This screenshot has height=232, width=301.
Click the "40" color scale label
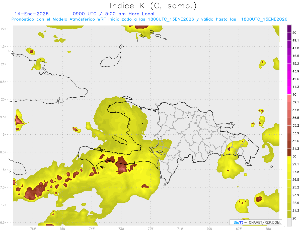(x=294, y=95)
